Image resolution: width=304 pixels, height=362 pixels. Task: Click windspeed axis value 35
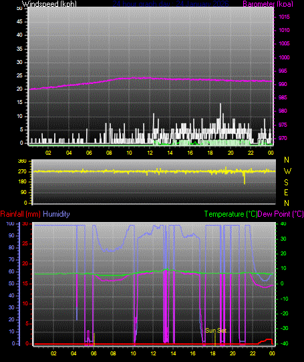19,49
